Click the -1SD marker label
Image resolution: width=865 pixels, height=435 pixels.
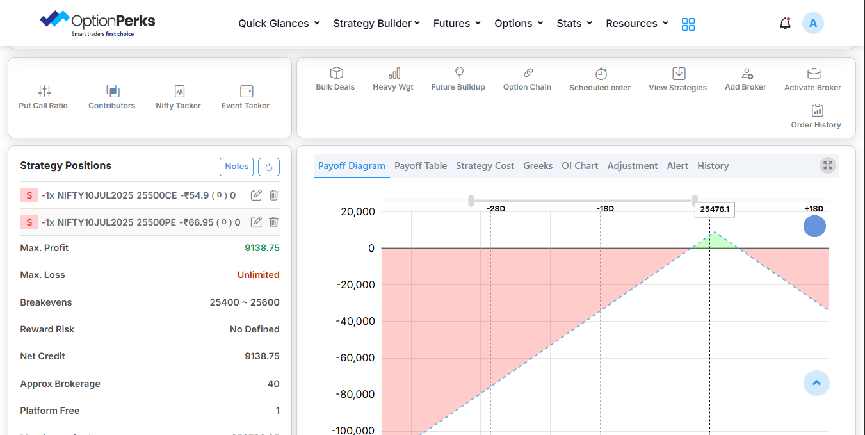(605, 209)
